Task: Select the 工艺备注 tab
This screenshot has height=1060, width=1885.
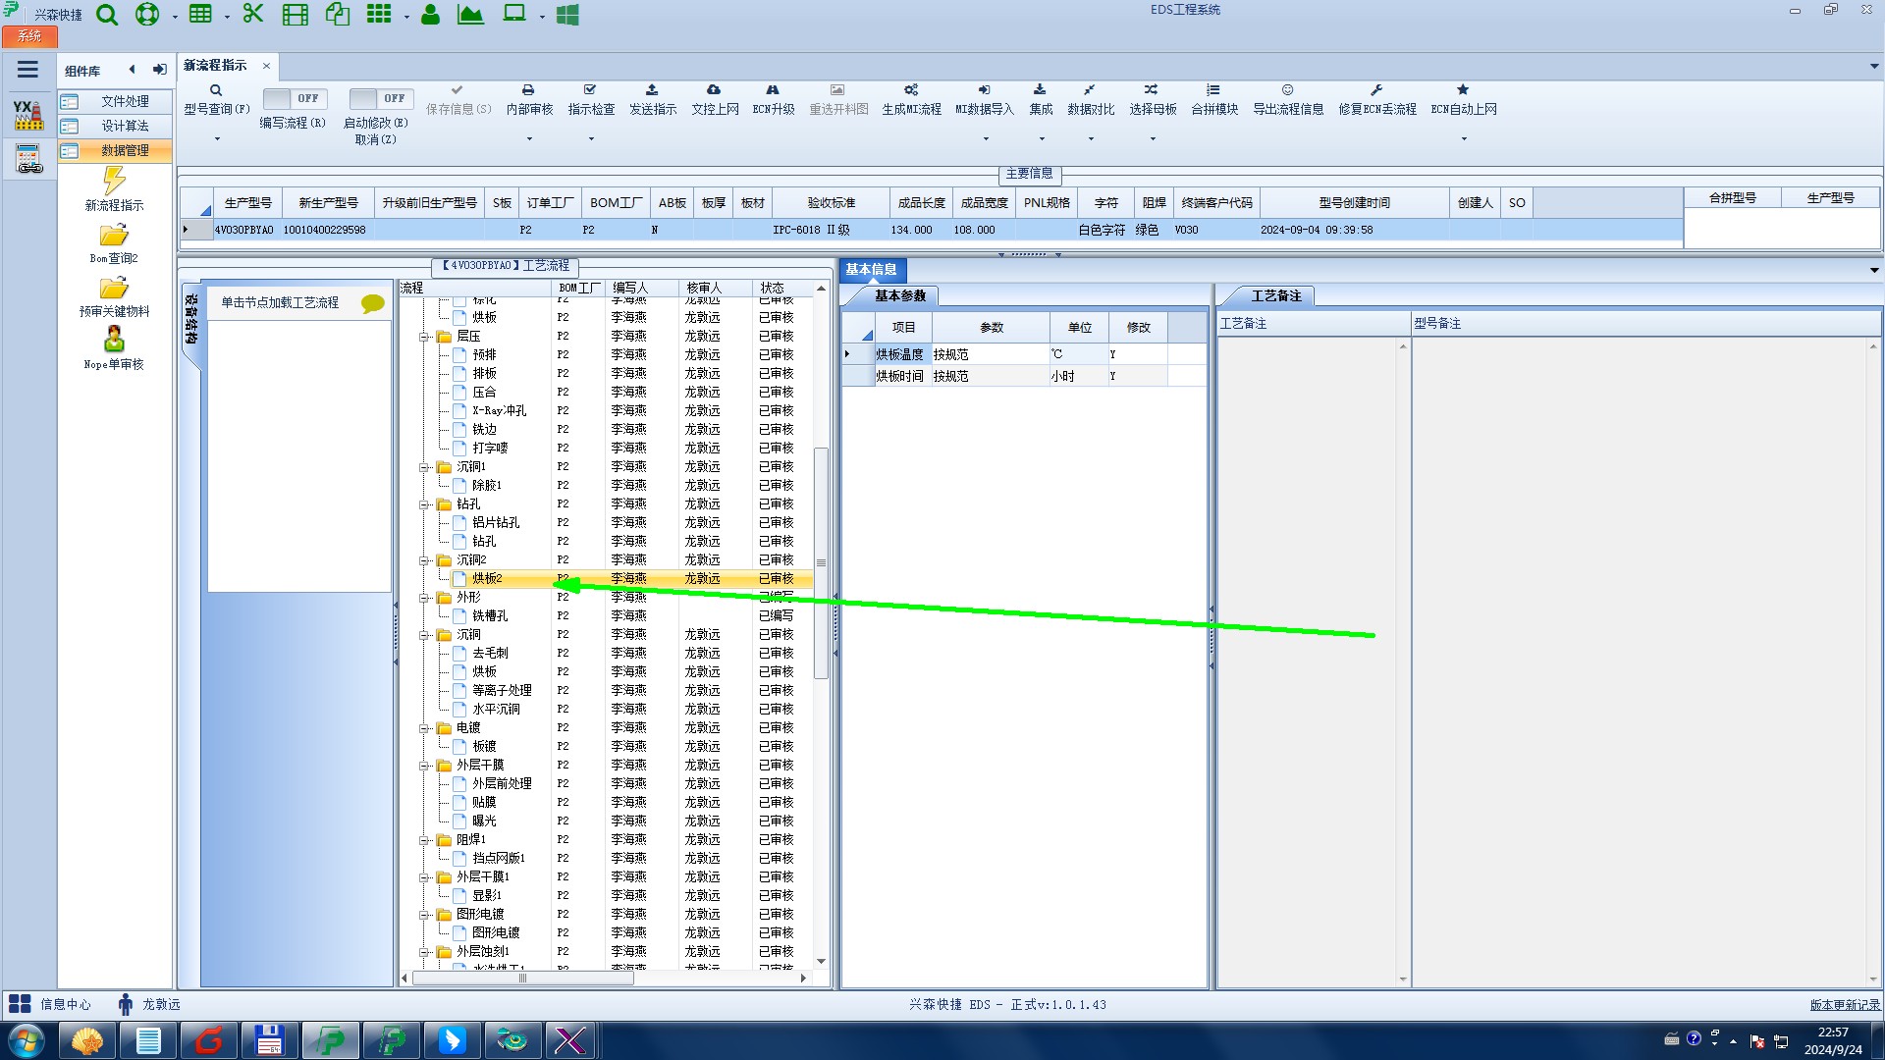Action: coord(1275,295)
